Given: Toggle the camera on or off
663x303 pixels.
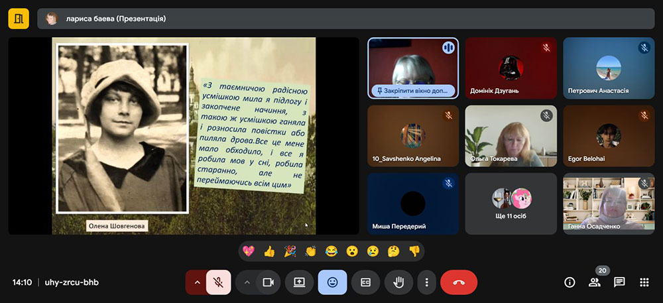Looking at the screenshot, I should pos(269,282).
